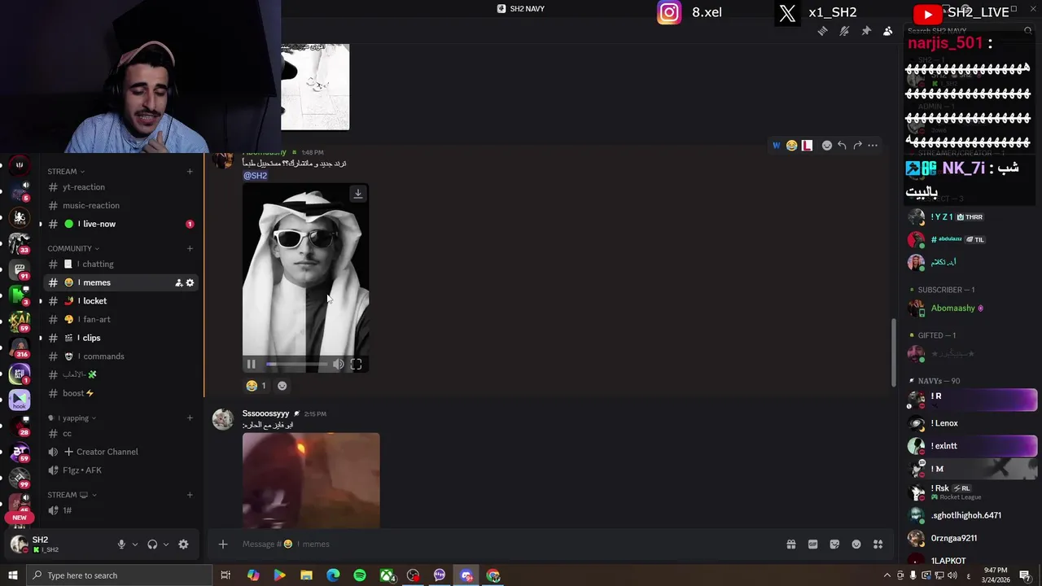
Task: Reply to the hovered message
Action: 842,146
